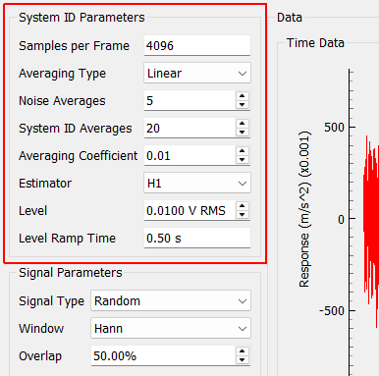Open the Averaging Type dropdown showing Linear
The width and height of the screenshot is (379, 376).
click(x=197, y=73)
